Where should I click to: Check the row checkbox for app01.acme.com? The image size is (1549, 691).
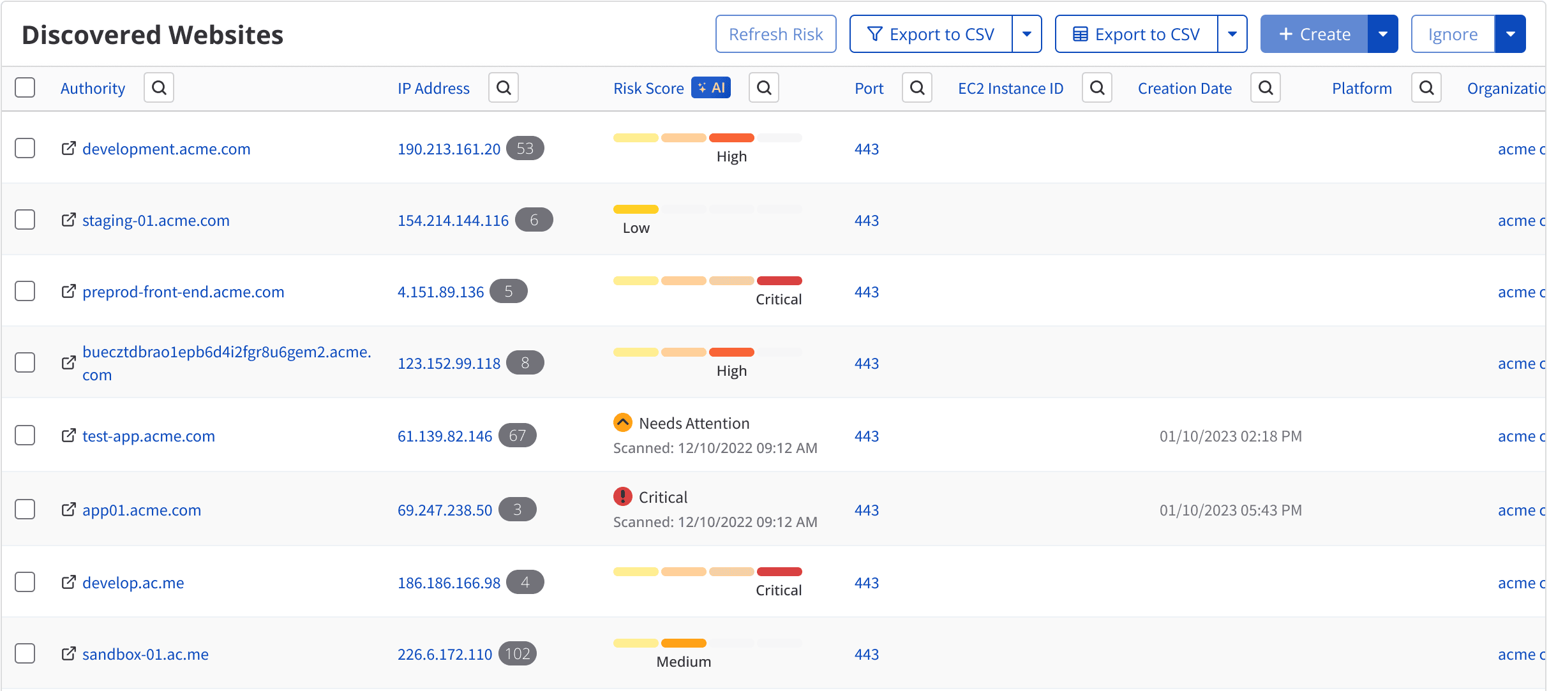[x=25, y=509]
